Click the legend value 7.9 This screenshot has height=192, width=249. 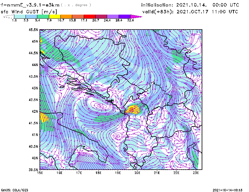(x=49, y=20)
